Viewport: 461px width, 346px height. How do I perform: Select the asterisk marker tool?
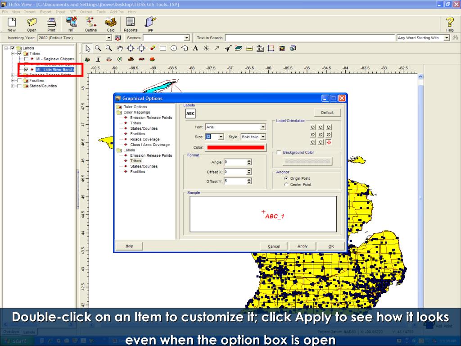click(x=206, y=49)
